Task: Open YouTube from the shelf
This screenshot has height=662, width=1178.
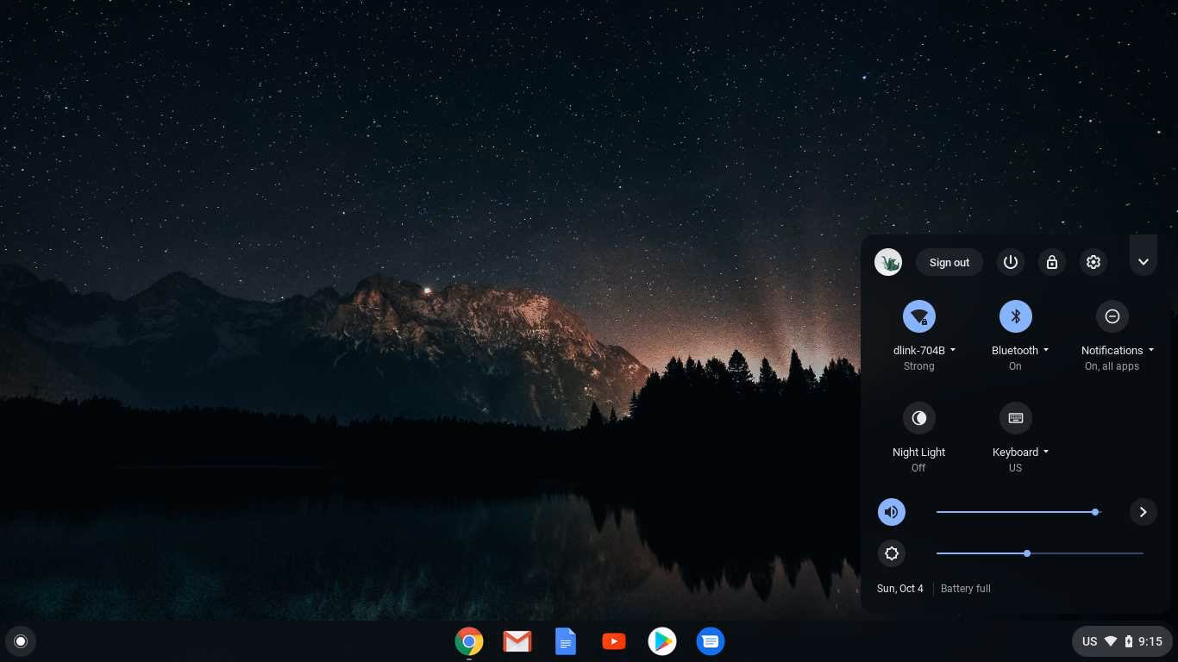Action: click(613, 641)
